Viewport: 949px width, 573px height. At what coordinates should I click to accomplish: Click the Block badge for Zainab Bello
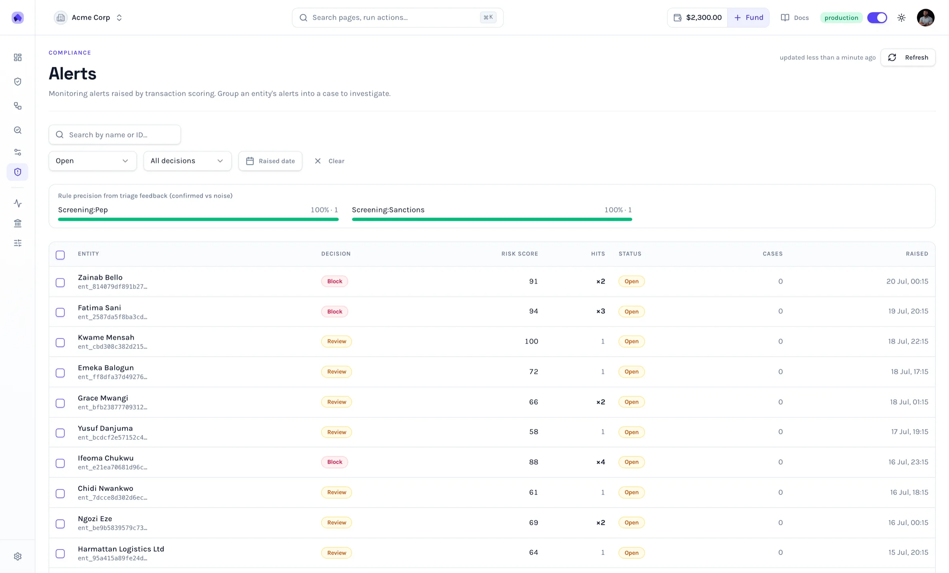[x=335, y=281]
